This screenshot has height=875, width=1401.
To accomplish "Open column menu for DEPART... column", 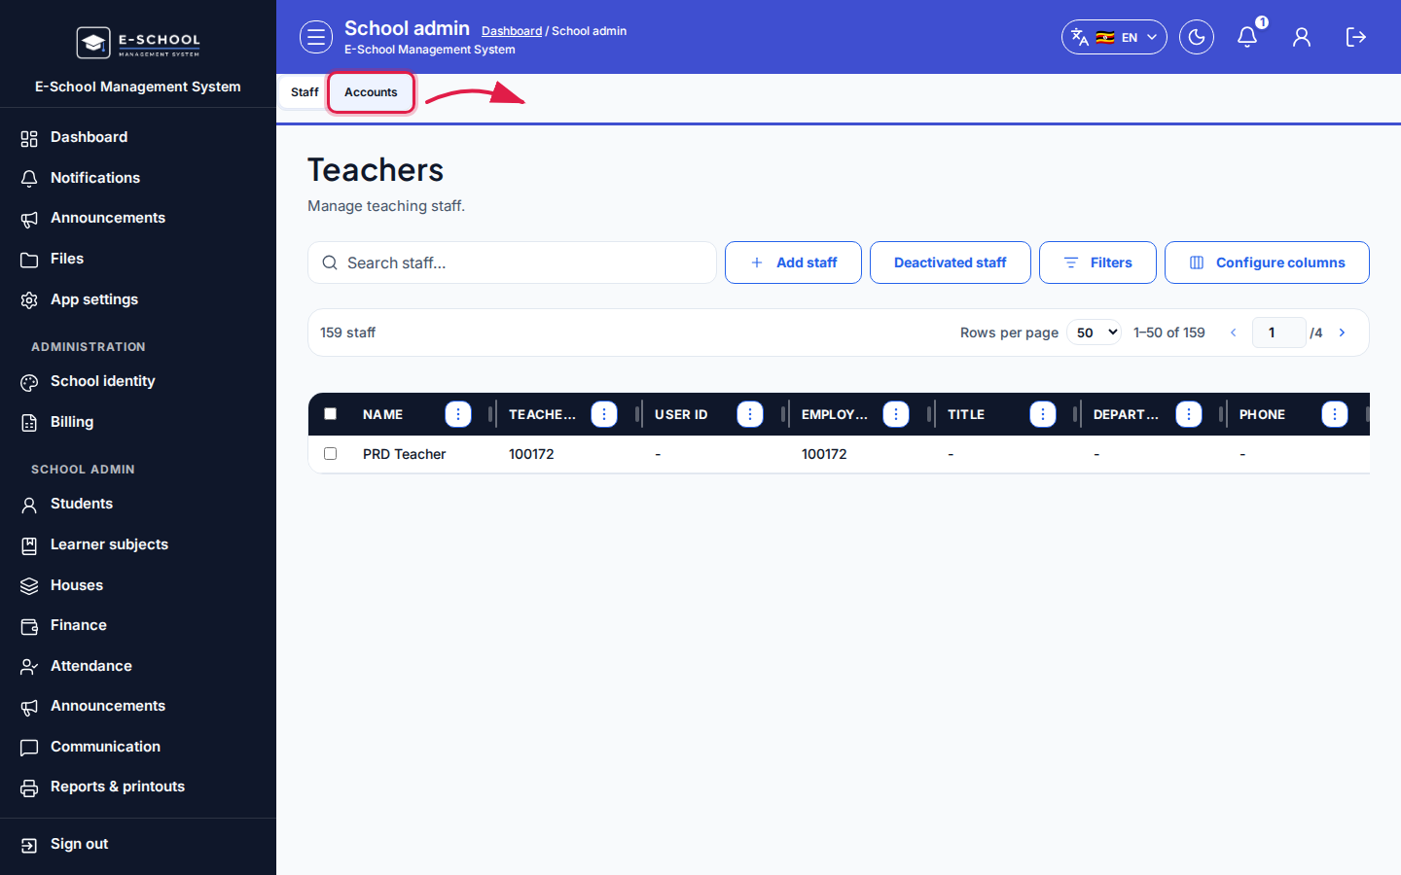I will [x=1189, y=414].
